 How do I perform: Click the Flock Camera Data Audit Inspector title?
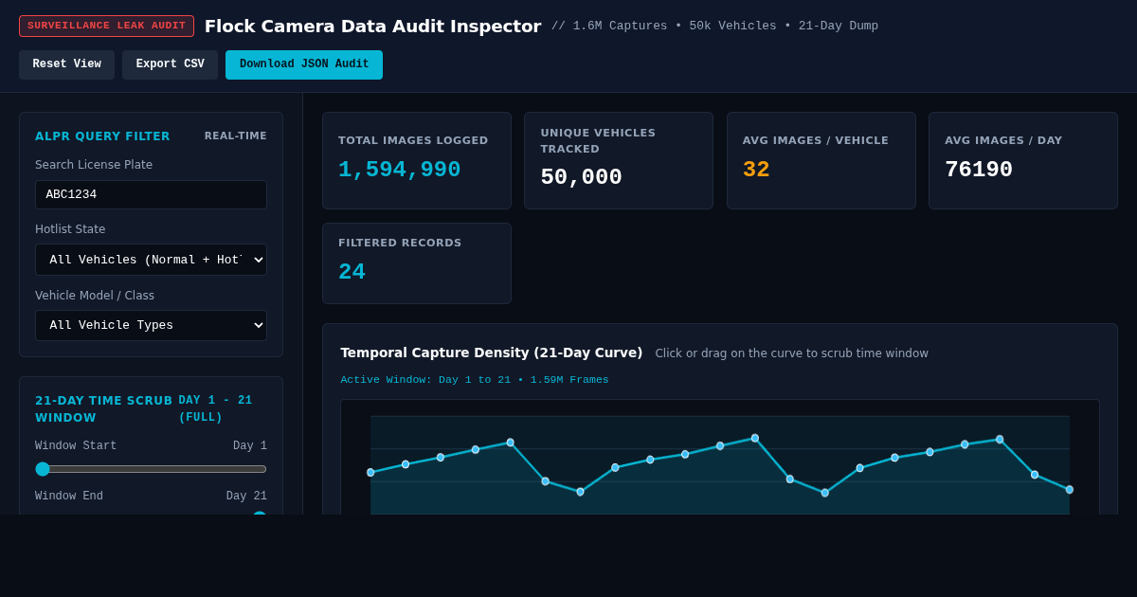coord(372,27)
